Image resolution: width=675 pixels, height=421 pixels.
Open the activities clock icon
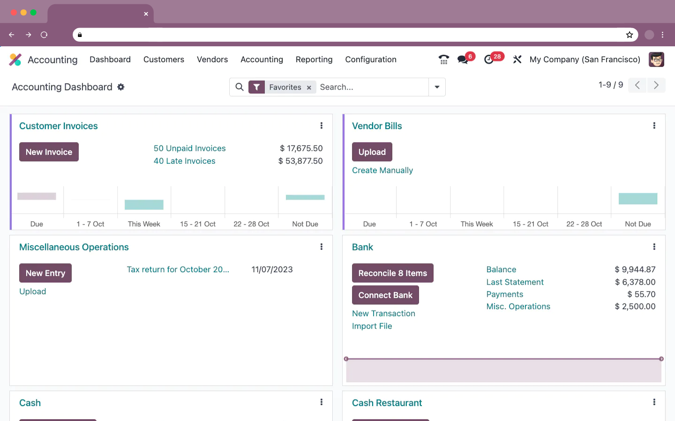click(489, 59)
